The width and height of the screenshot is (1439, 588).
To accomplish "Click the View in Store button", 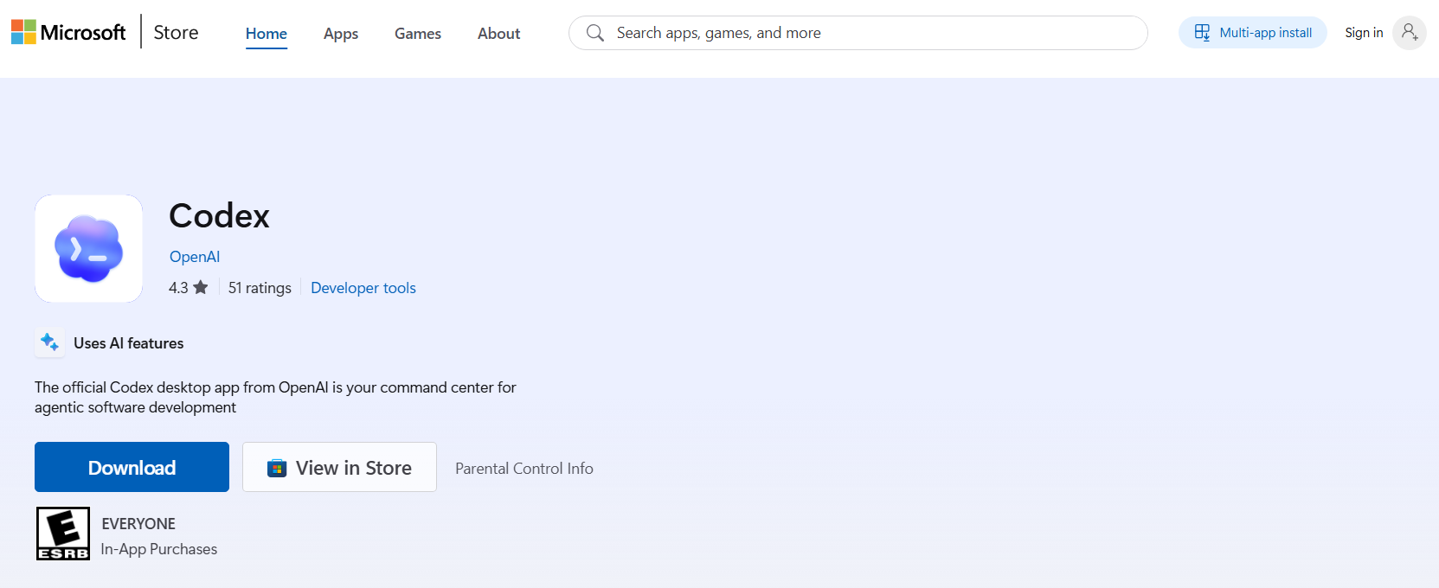I will click(x=339, y=467).
